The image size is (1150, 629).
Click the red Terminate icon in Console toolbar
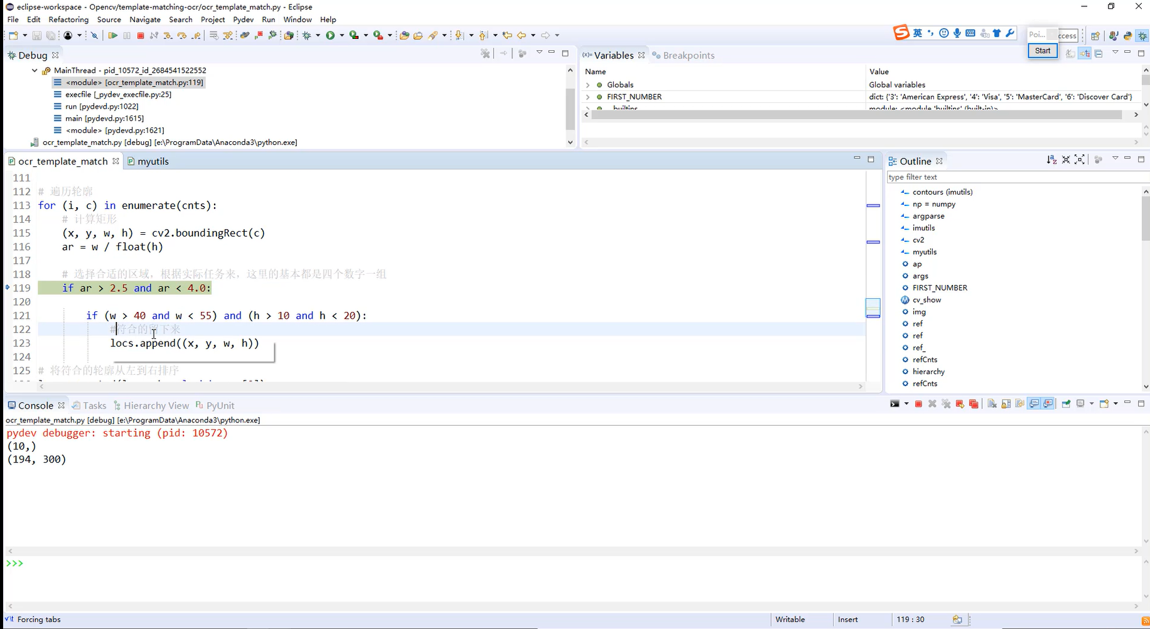pos(918,404)
